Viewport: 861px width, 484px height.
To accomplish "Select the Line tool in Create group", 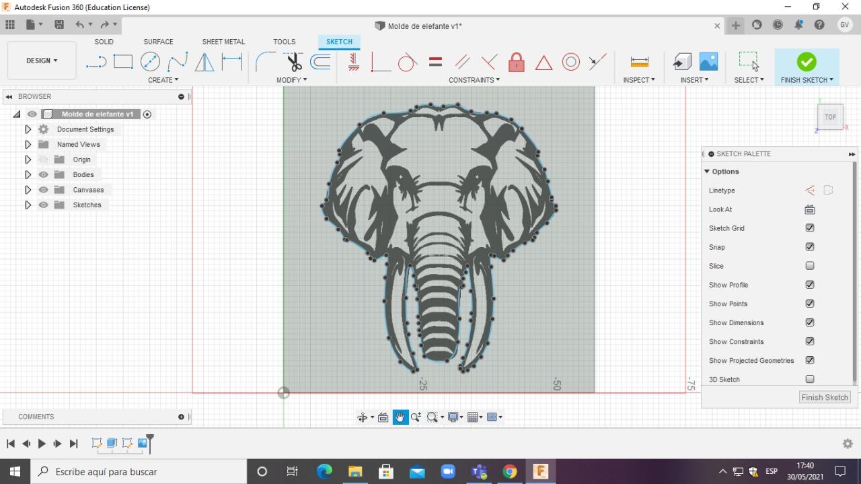I will (96, 62).
